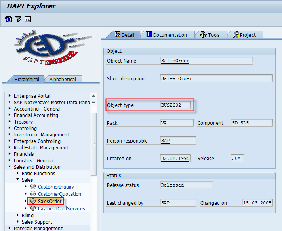Expand the Logistics - General node
The image size is (282, 231).
click(x=10, y=160)
